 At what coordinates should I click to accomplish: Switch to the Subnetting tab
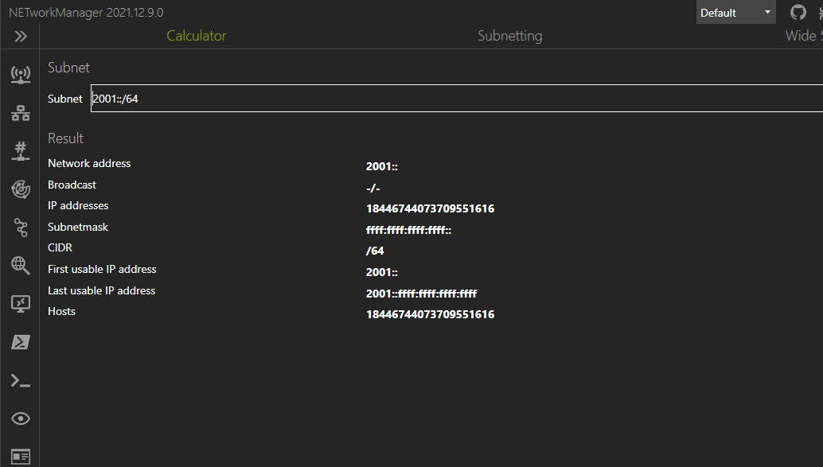point(509,36)
